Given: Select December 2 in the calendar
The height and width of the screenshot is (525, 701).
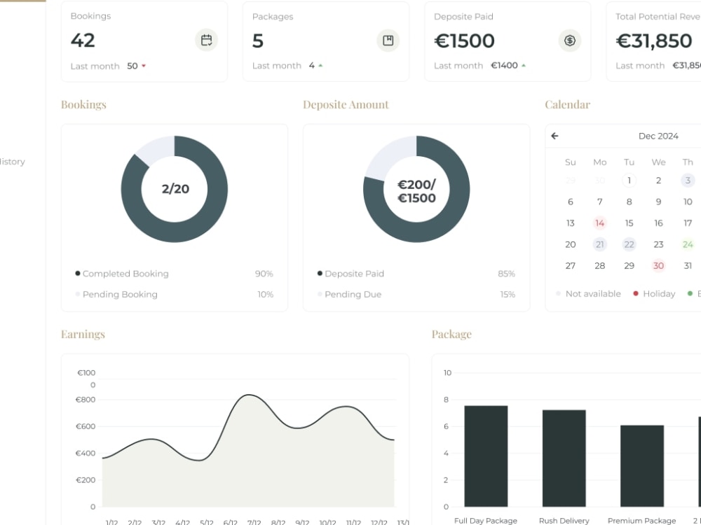Looking at the screenshot, I should 658,181.
